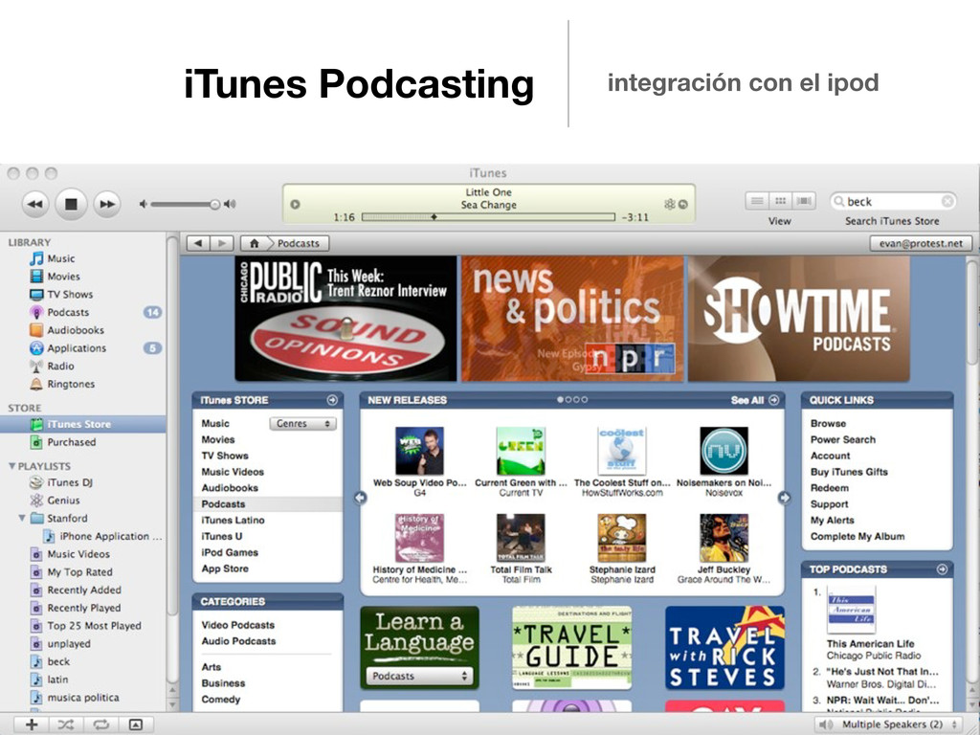The image size is (980, 735).
Task: Open the Music Videos smart playlist
Action: [78, 554]
